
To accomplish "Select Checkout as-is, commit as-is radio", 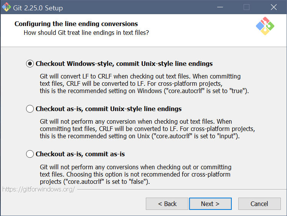I will point(30,154).
